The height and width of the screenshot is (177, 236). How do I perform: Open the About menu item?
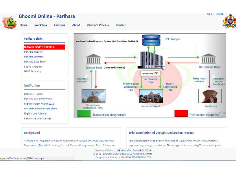tap(76, 25)
